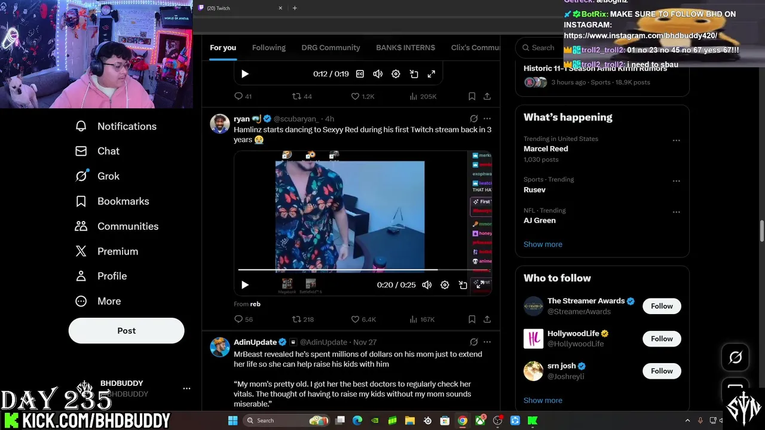765x430 pixels.
Task: Follow srn josh account
Action: tap(662, 371)
